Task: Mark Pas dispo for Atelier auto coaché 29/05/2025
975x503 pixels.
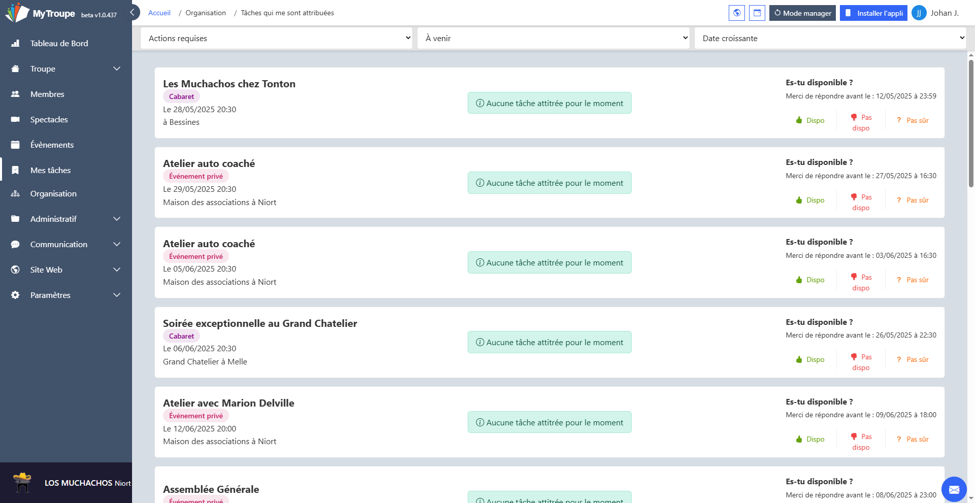Action: pos(861,202)
